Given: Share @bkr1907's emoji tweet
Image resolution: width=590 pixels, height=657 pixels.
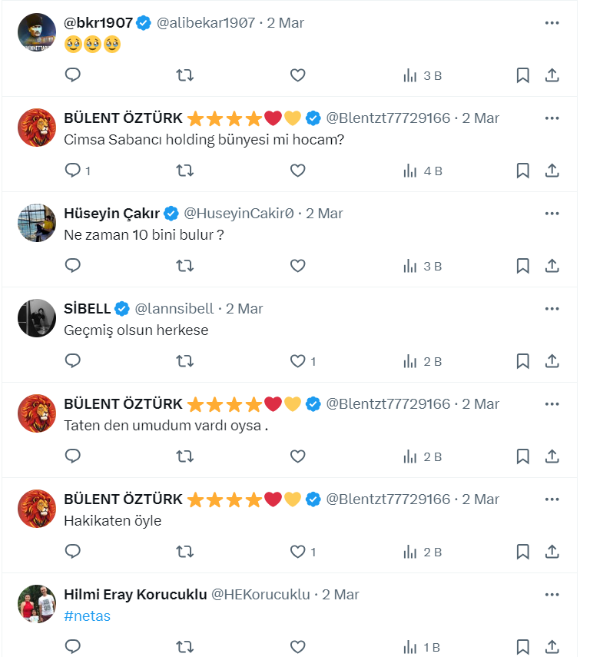Looking at the screenshot, I should tap(552, 75).
